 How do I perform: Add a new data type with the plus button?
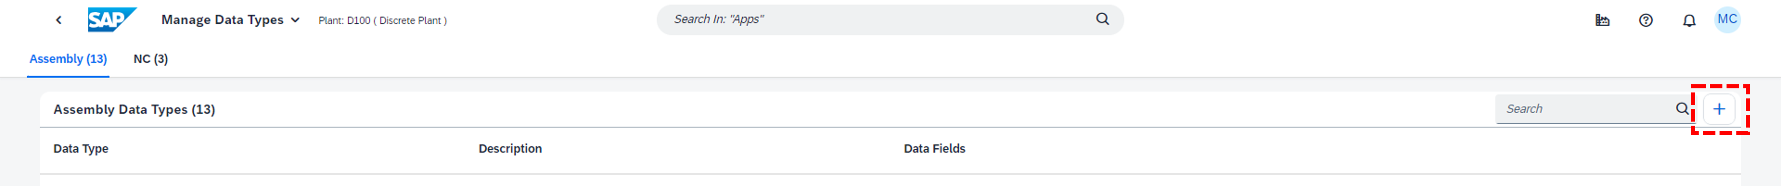click(x=1719, y=109)
